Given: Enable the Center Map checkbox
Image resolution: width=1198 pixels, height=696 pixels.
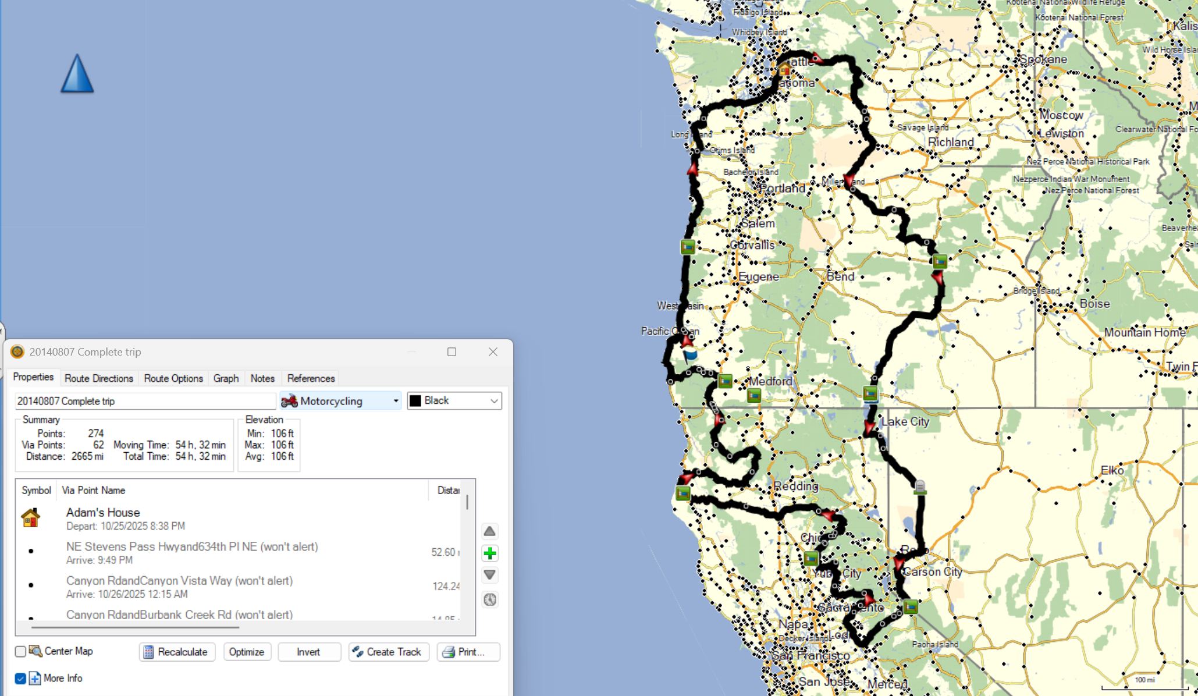Looking at the screenshot, I should pyautogui.click(x=21, y=651).
